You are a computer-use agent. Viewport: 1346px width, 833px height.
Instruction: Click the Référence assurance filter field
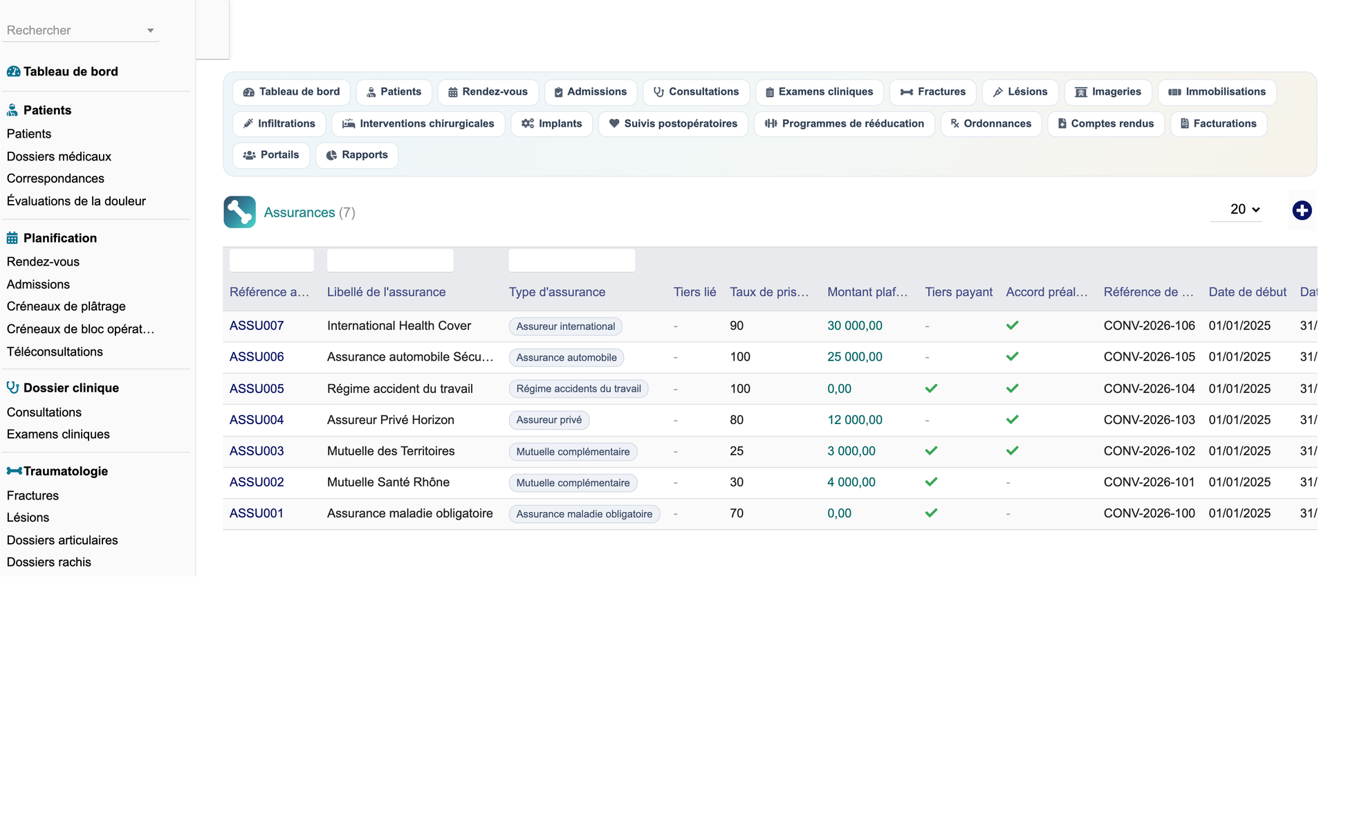[271, 260]
